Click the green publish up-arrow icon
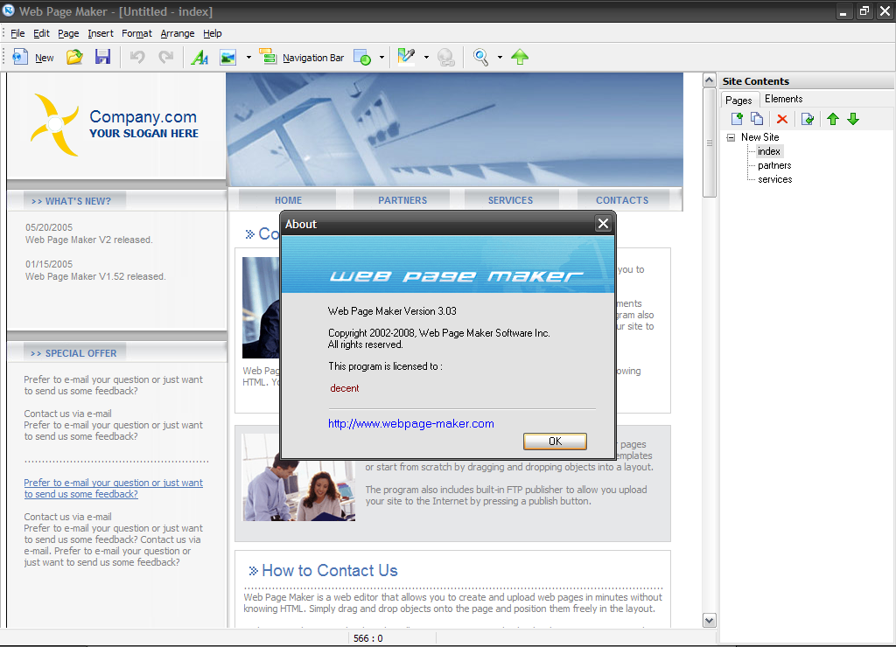This screenshot has height=647, width=896. [520, 57]
